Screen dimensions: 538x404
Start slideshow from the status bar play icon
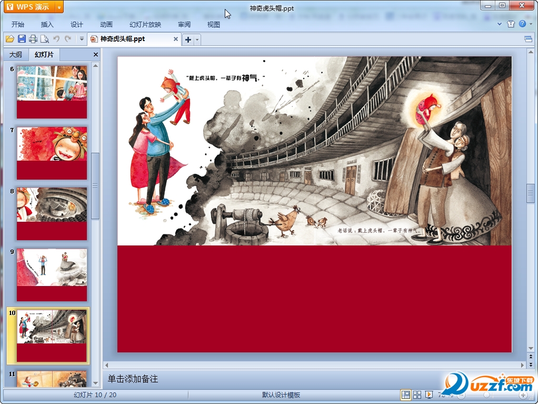pos(429,395)
